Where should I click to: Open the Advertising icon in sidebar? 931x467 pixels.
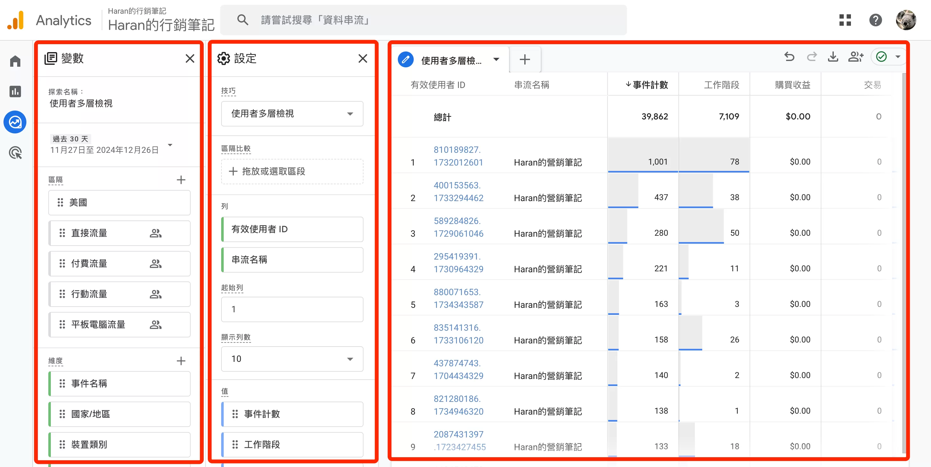(15, 153)
